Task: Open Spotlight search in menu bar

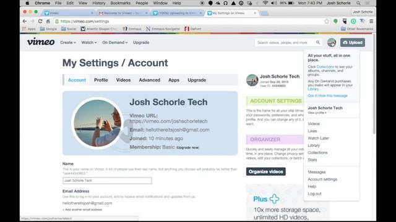Action: click(x=358, y=3)
